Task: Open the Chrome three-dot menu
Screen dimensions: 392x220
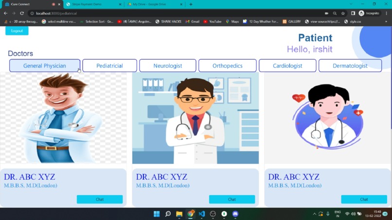Action: [x=387, y=13]
